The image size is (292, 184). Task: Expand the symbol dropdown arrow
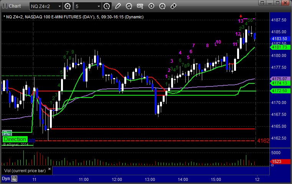coord(59,7)
